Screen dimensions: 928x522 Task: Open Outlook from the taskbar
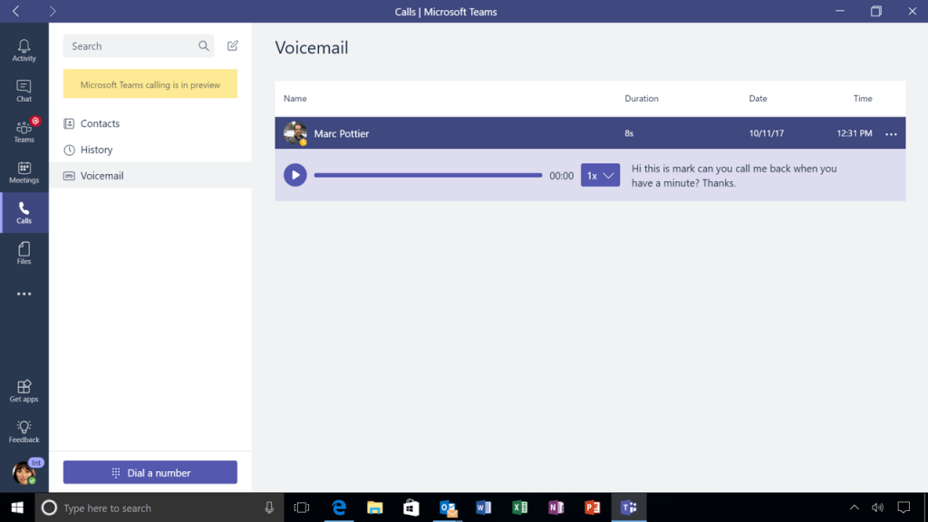(448, 507)
